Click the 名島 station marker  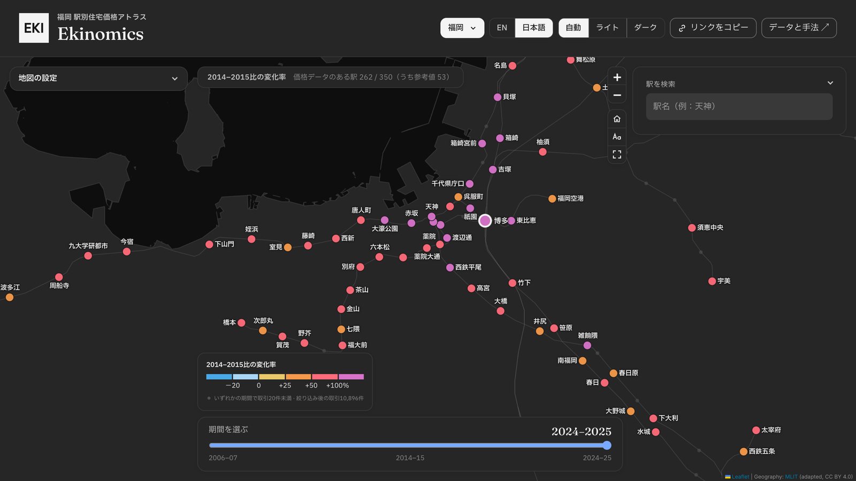pos(513,66)
